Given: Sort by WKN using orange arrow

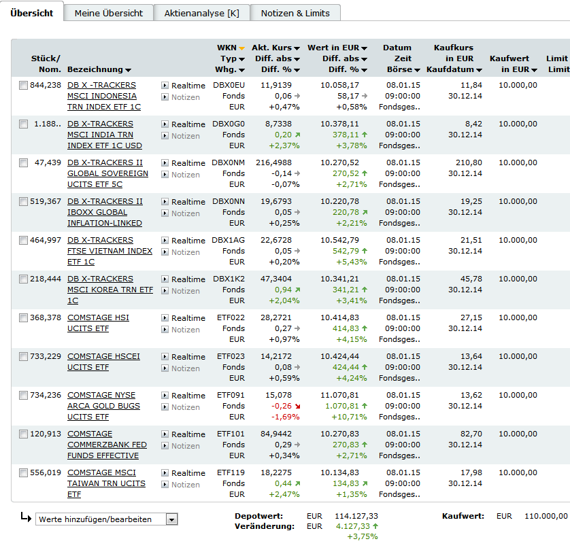Looking at the screenshot, I should (241, 48).
